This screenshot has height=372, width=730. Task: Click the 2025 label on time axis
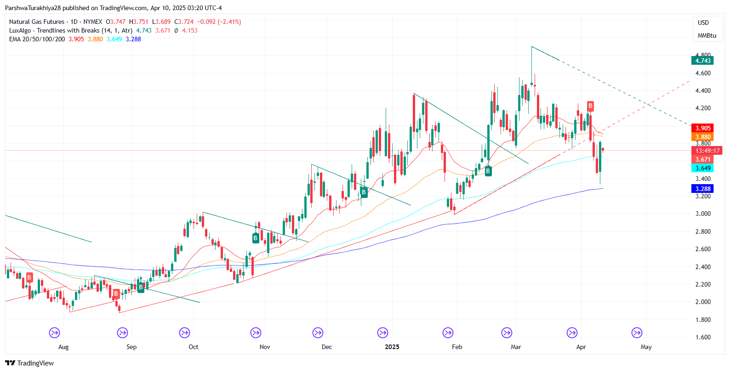(x=392, y=347)
